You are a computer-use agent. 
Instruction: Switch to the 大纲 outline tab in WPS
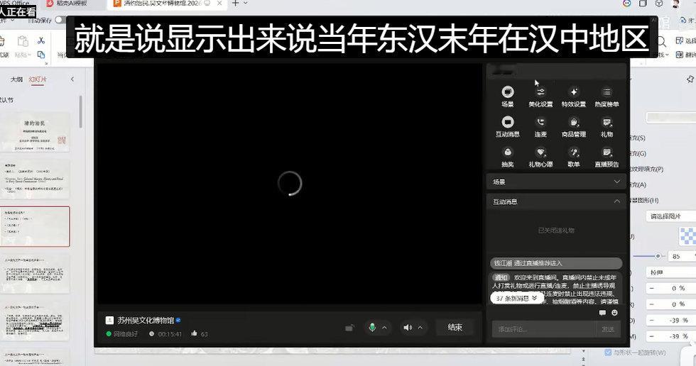(16, 79)
